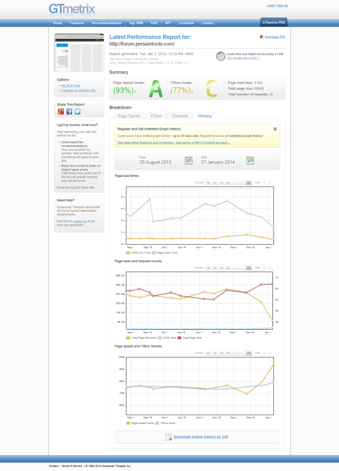Set Page load times zoom to 1d

(x=208, y=183)
